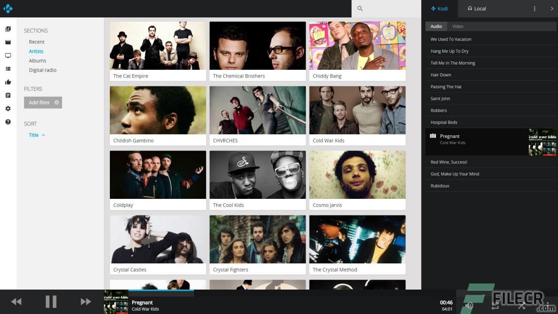The image size is (558, 314).
Task: Play 'We Used To Vacation' in playlist
Action: 491,39
